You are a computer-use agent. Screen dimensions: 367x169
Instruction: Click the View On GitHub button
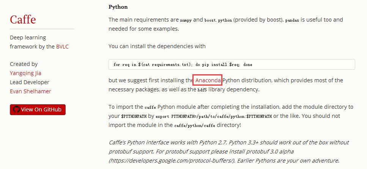tap(38, 110)
